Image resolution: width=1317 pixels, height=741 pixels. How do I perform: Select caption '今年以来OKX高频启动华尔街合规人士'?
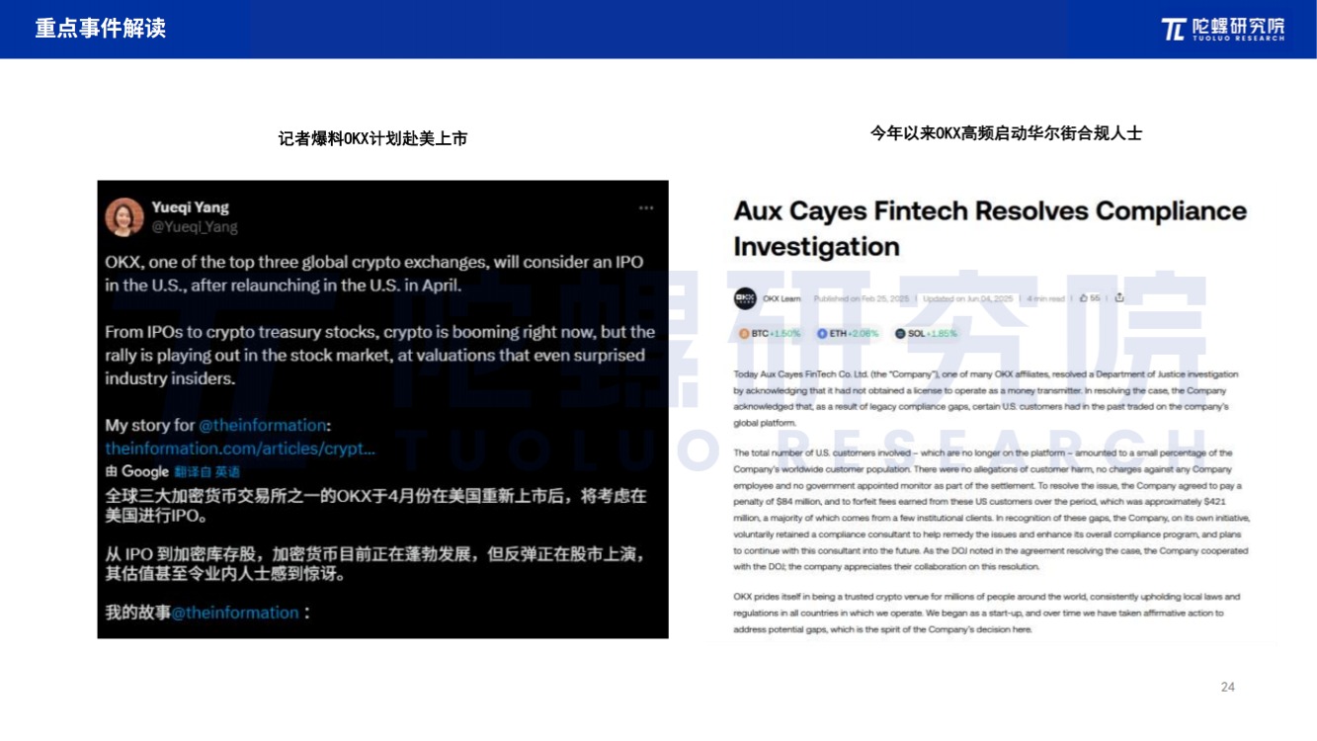[x=1006, y=132]
